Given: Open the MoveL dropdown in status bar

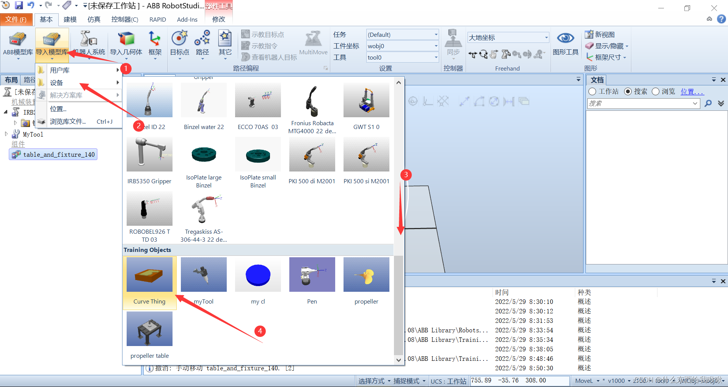Looking at the screenshot, I should pos(587,381).
